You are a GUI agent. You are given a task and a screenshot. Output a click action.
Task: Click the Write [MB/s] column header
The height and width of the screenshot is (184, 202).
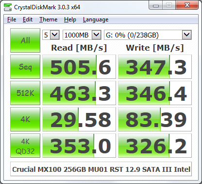tap(155, 48)
